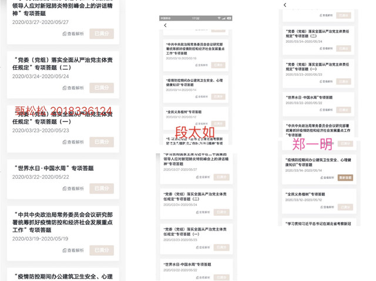
Task: Click 已满分 for 党委（党组）（二） in middle screenshot
Action: [x=221, y=212]
